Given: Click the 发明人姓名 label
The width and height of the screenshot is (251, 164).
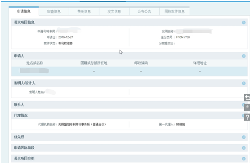Looking at the screenshot, I should click(x=37, y=92).
